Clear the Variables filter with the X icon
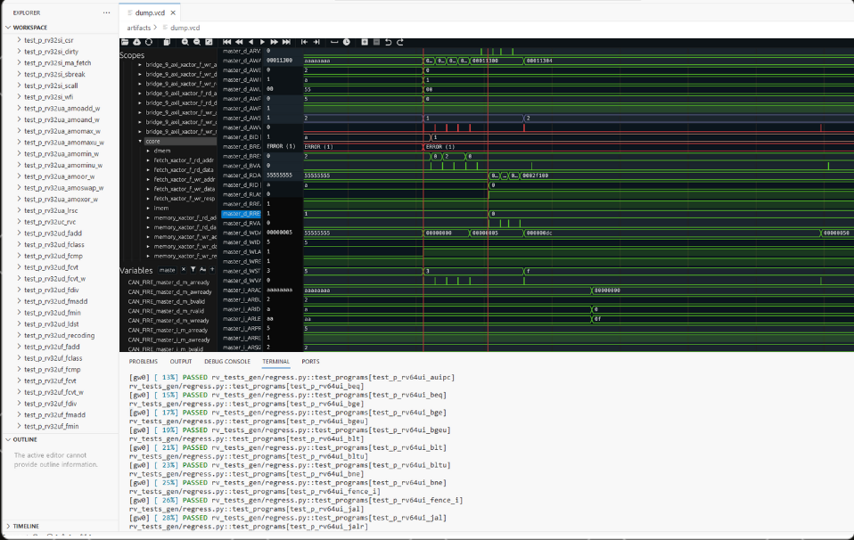Viewport: 854px width, 540px height. (184, 269)
